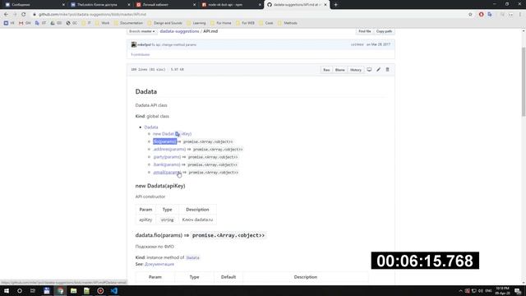Open File Explorer from the taskbar
Screen dimensions: 526x296
tap(73, 290)
